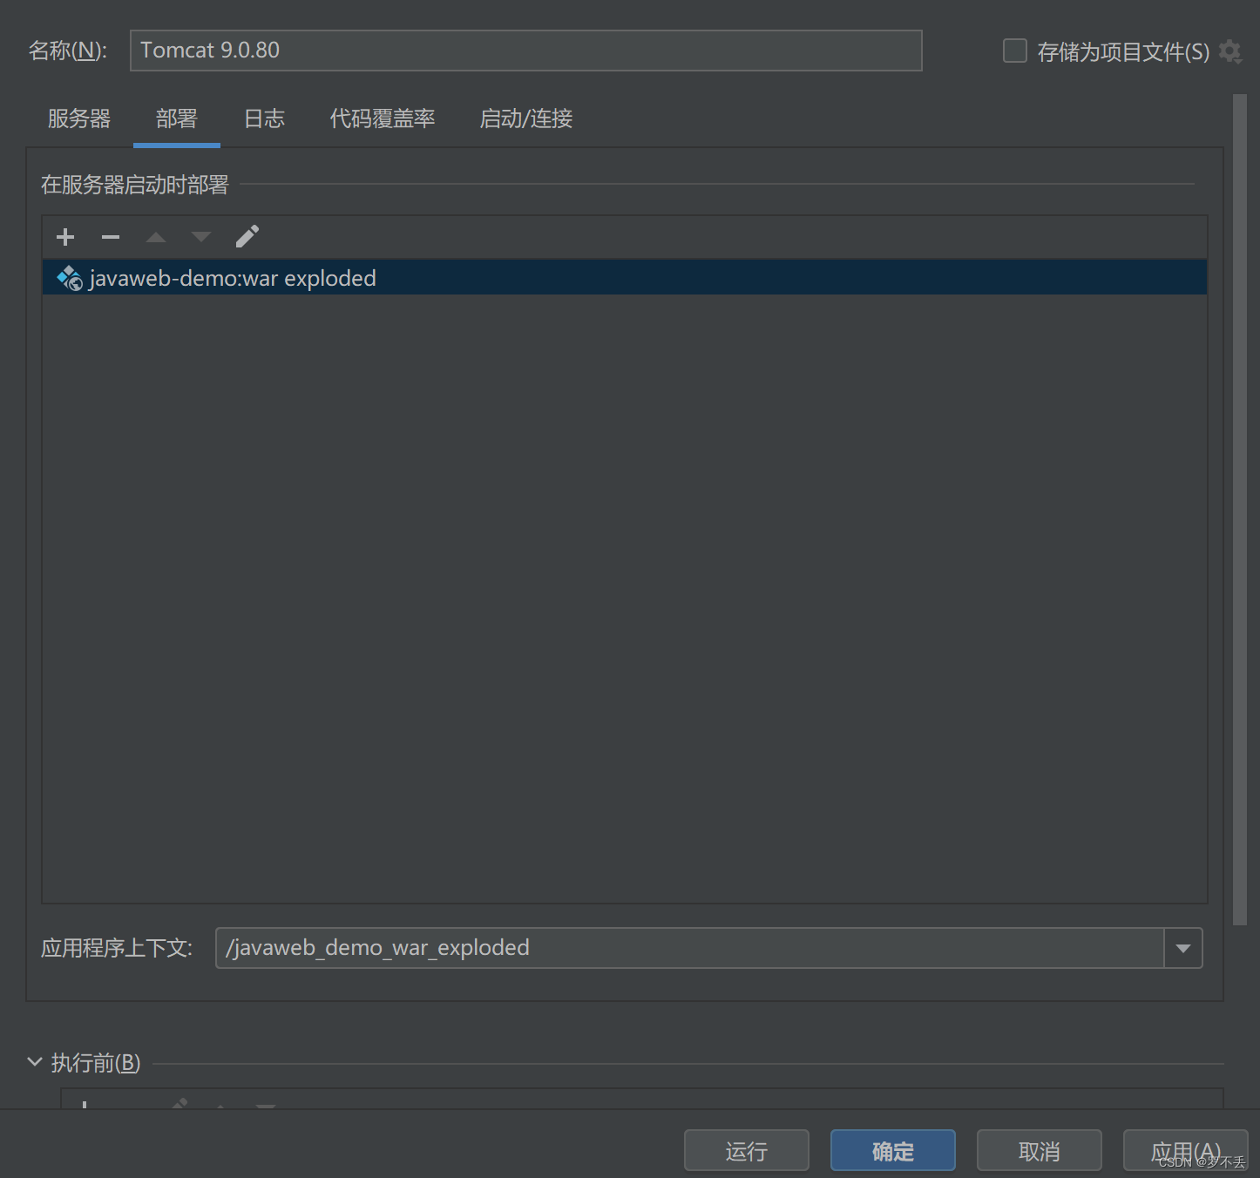Go to 代码覆盖率 tab

coord(383,118)
